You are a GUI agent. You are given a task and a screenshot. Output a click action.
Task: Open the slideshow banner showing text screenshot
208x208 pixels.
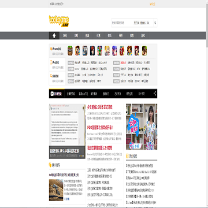coord(67,131)
